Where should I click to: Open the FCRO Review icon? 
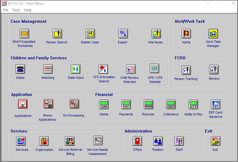(214, 70)
